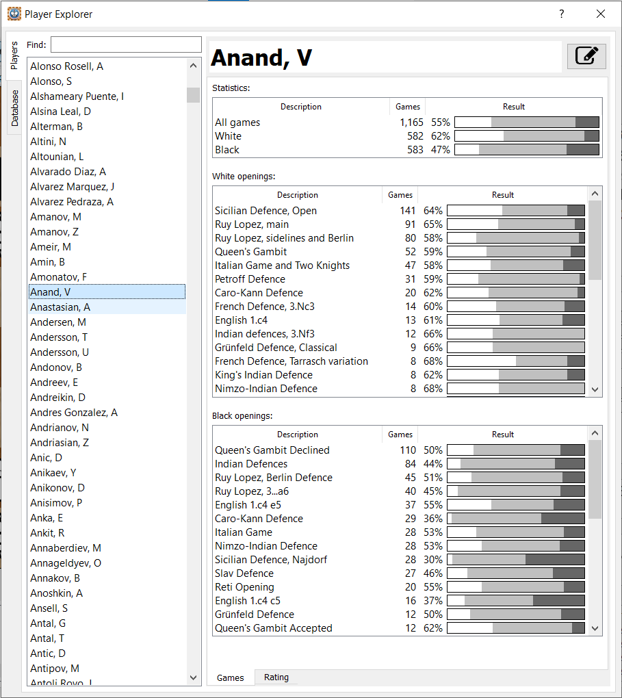622x698 pixels.
Task: Click the Statistics Result column header
Action: point(513,107)
